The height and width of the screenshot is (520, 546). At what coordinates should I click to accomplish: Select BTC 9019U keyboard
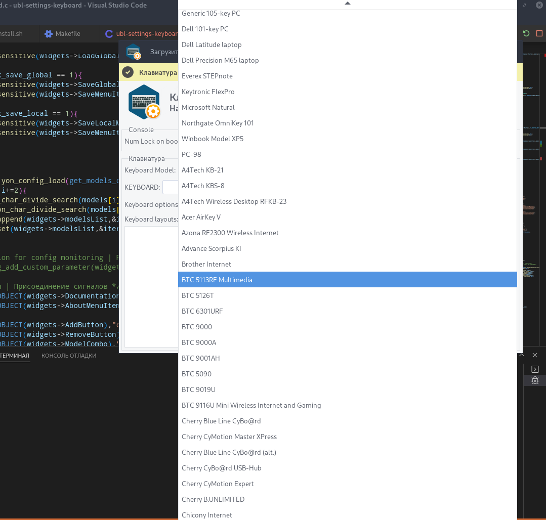[x=347, y=389]
